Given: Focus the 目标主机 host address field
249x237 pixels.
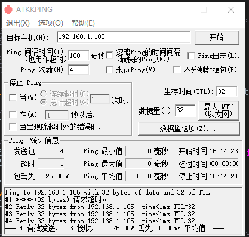Looking at the screenshot, I should 124,37.
